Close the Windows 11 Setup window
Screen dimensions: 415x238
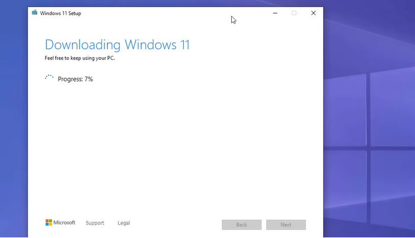coord(314,13)
